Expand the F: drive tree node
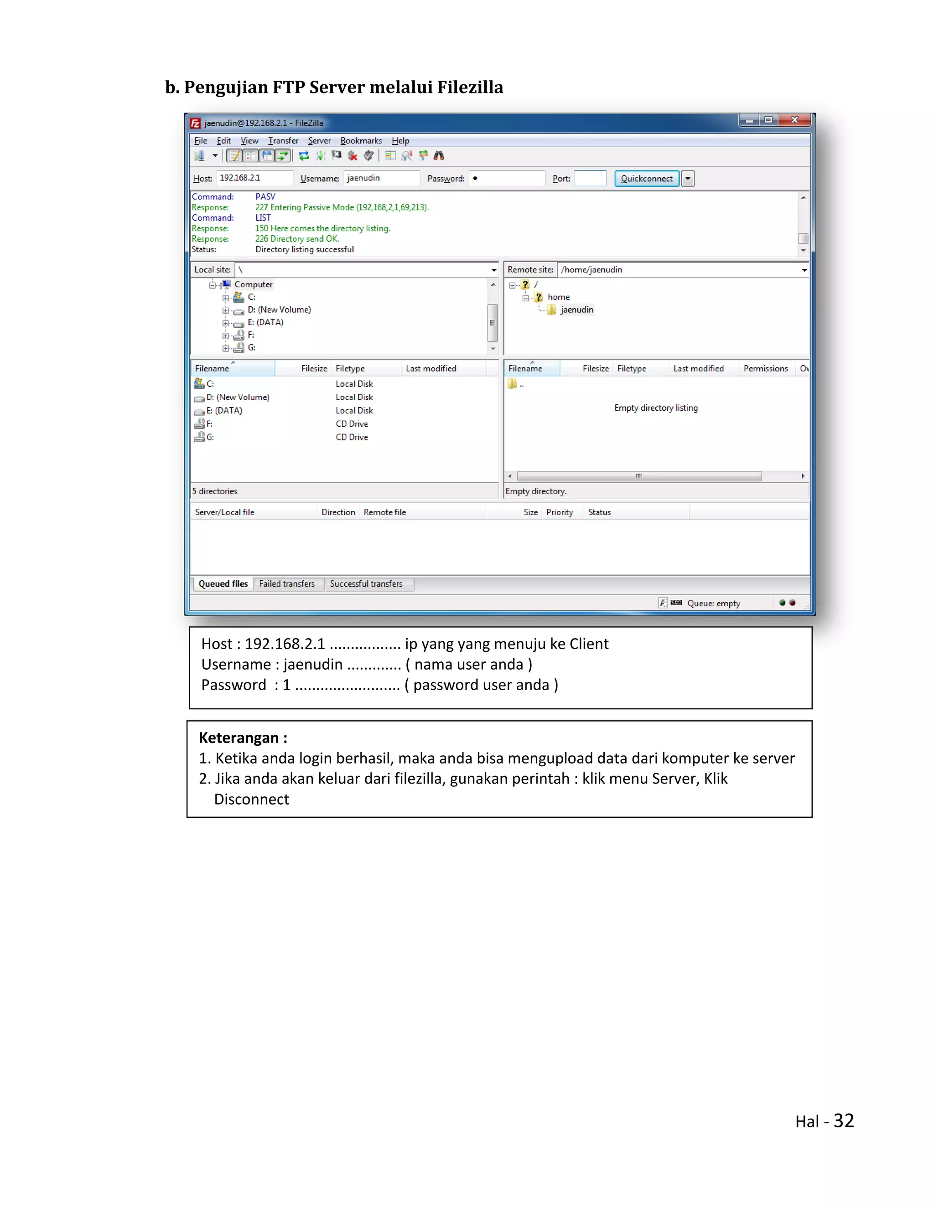The width and height of the screenshot is (934, 1208). (225, 336)
